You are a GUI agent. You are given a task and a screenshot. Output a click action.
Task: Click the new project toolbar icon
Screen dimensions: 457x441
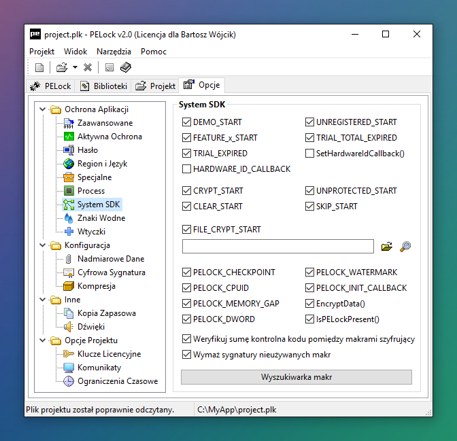point(39,67)
